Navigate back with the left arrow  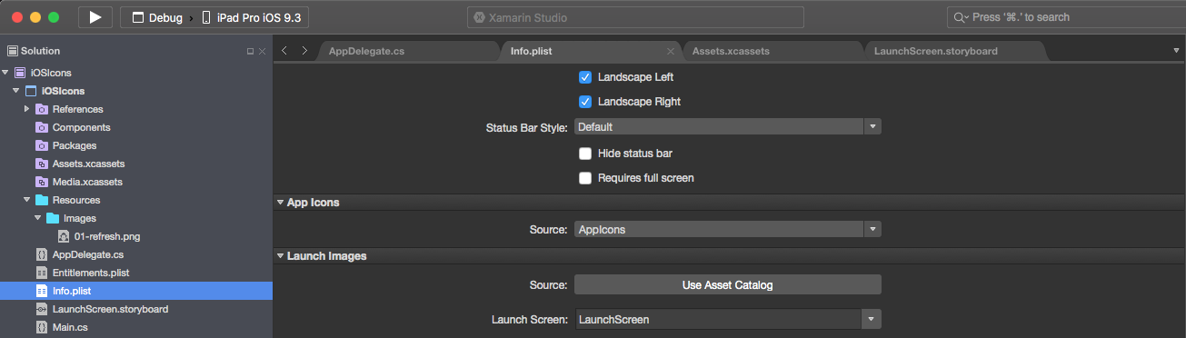285,51
